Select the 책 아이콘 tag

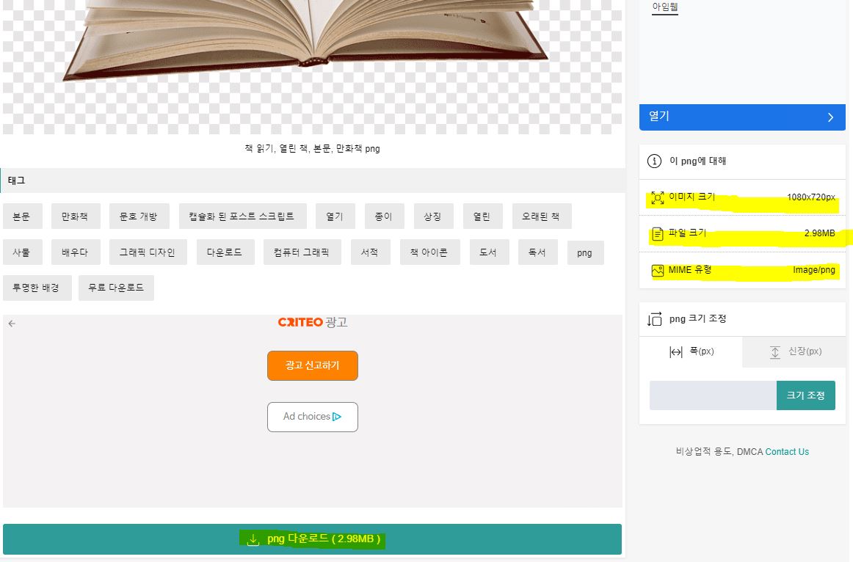click(429, 252)
